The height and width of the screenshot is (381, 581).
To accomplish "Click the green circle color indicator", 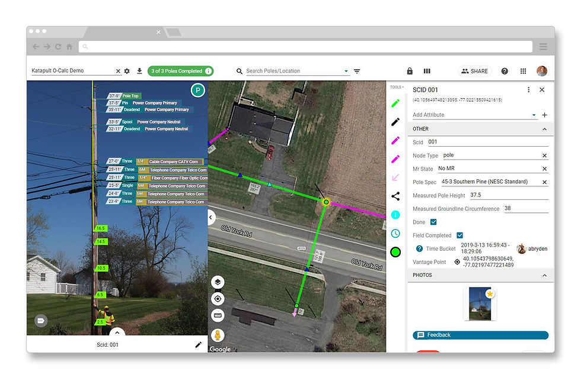I will point(395,252).
